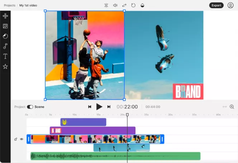Open the Projects breadcrumb link
Viewport: 238px width, 163px height.
click(10, 5)
